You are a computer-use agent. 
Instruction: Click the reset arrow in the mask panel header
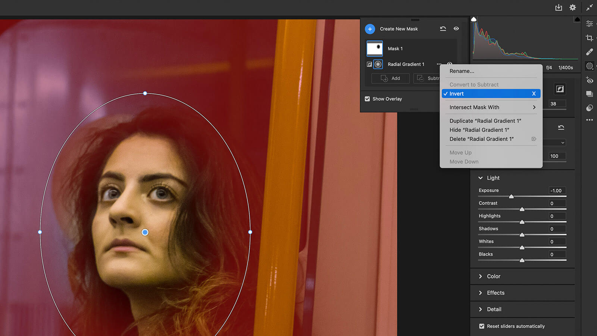[x=443, y=28]
